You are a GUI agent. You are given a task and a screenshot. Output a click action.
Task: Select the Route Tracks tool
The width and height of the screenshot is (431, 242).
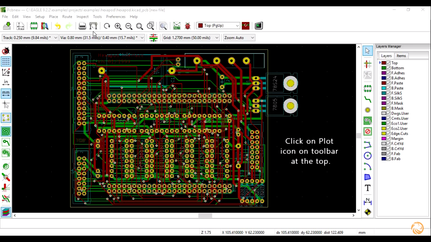tap(368, 99)
